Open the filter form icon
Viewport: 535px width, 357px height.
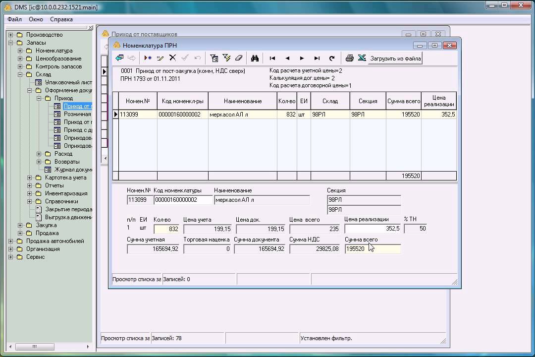[214, 58]
